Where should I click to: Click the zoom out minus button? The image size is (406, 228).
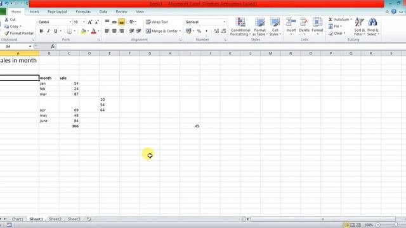point(378,225)
